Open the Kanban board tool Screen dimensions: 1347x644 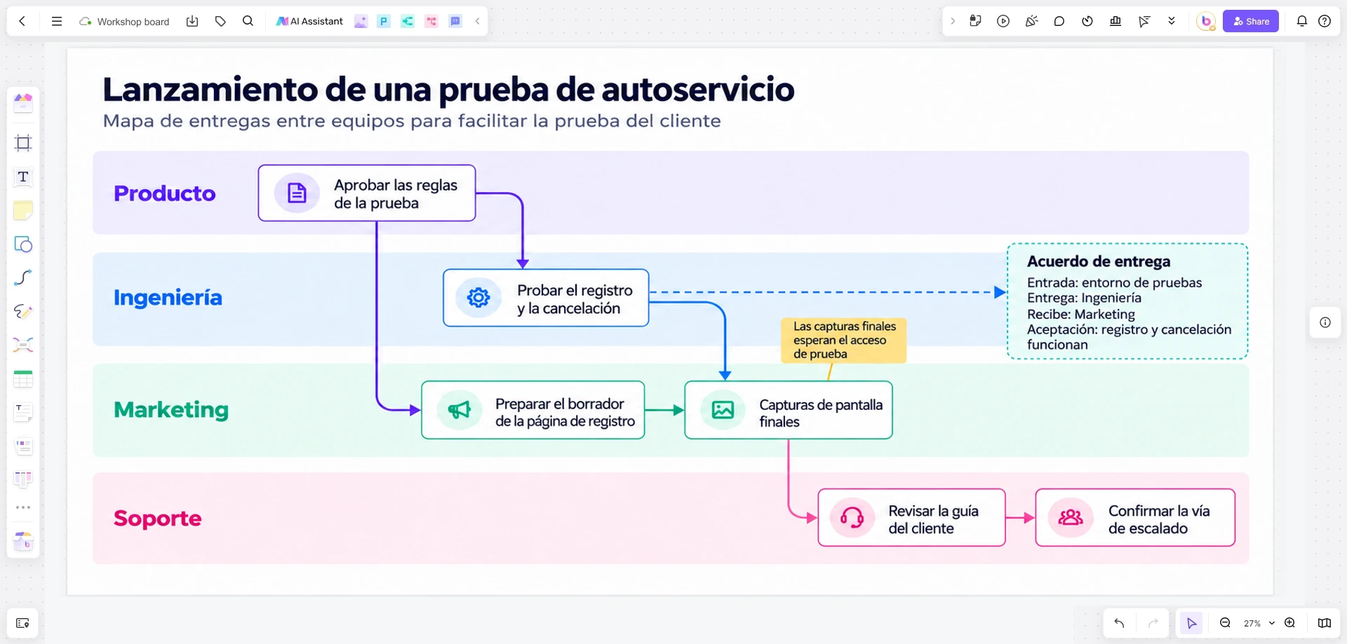tap(23, 479)
